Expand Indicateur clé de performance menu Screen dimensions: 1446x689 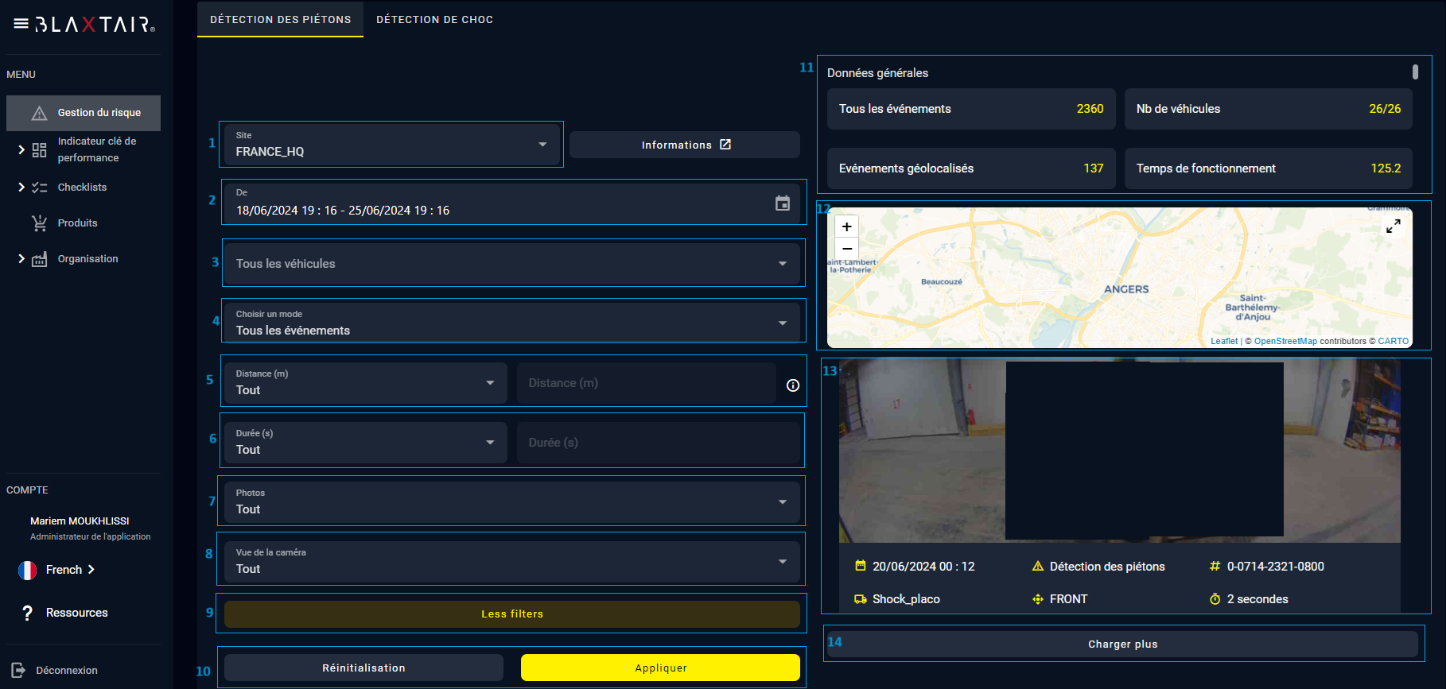click(21, 149)
